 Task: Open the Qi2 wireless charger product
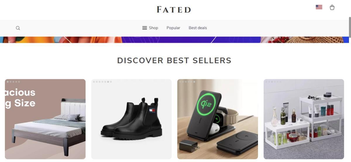click(x=218, y=119)
